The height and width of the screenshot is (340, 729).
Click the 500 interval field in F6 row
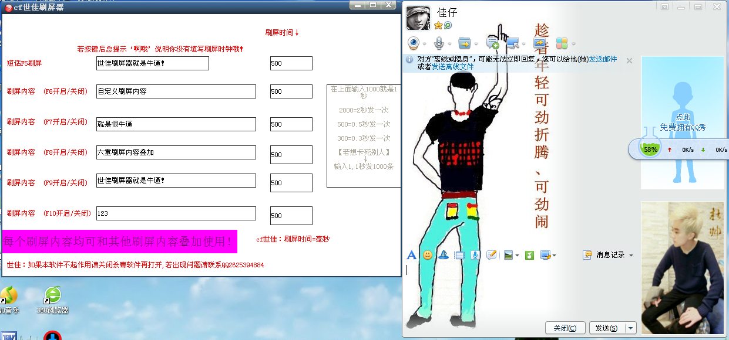pyautogui.click(x=291, y=91)
